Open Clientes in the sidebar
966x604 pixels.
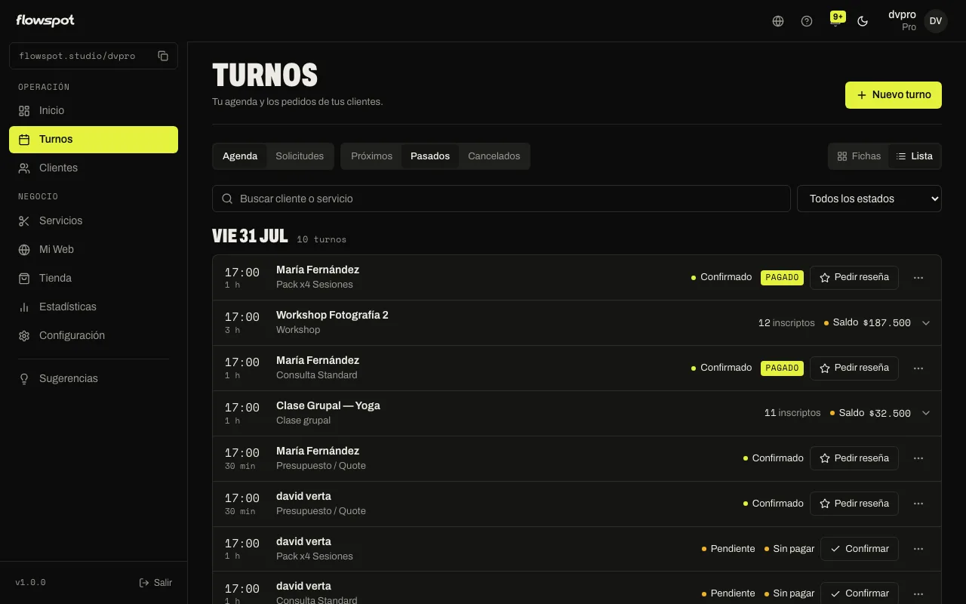coord(94,168)
